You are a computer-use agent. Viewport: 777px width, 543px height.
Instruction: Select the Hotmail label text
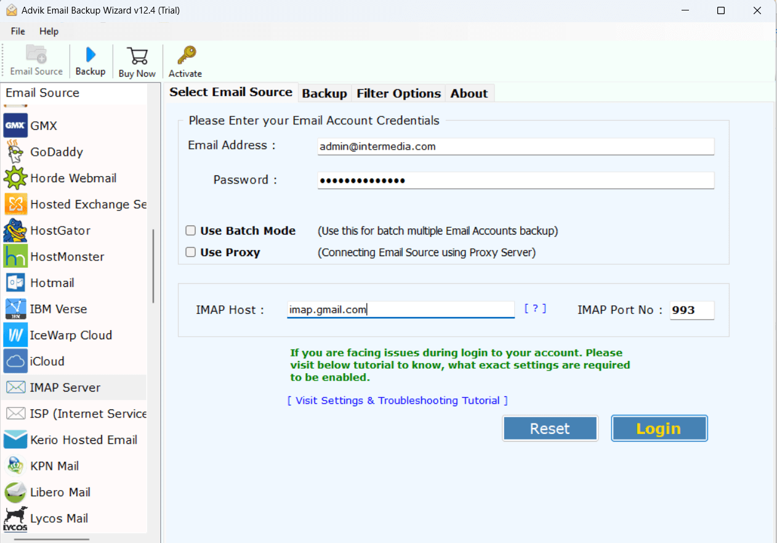(52, 283)
